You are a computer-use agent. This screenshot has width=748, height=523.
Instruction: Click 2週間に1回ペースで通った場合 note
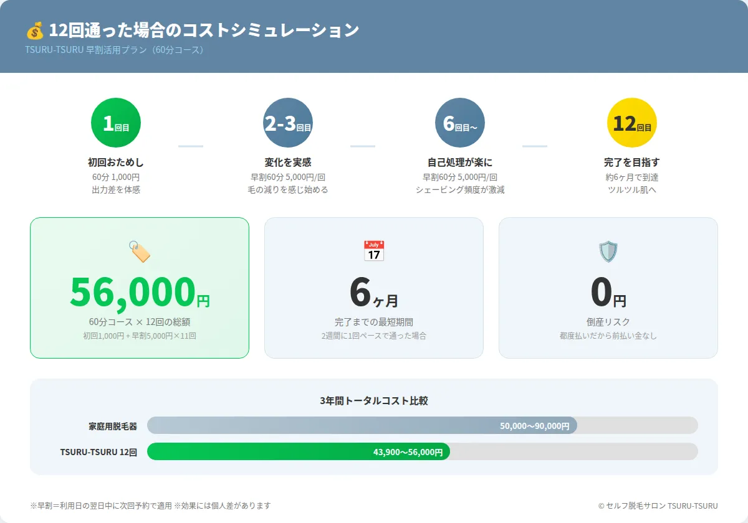[x=374, y=336]
